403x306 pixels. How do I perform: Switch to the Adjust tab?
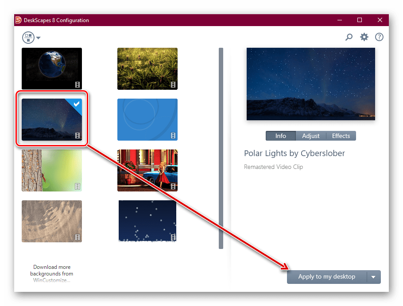[311, 136]
